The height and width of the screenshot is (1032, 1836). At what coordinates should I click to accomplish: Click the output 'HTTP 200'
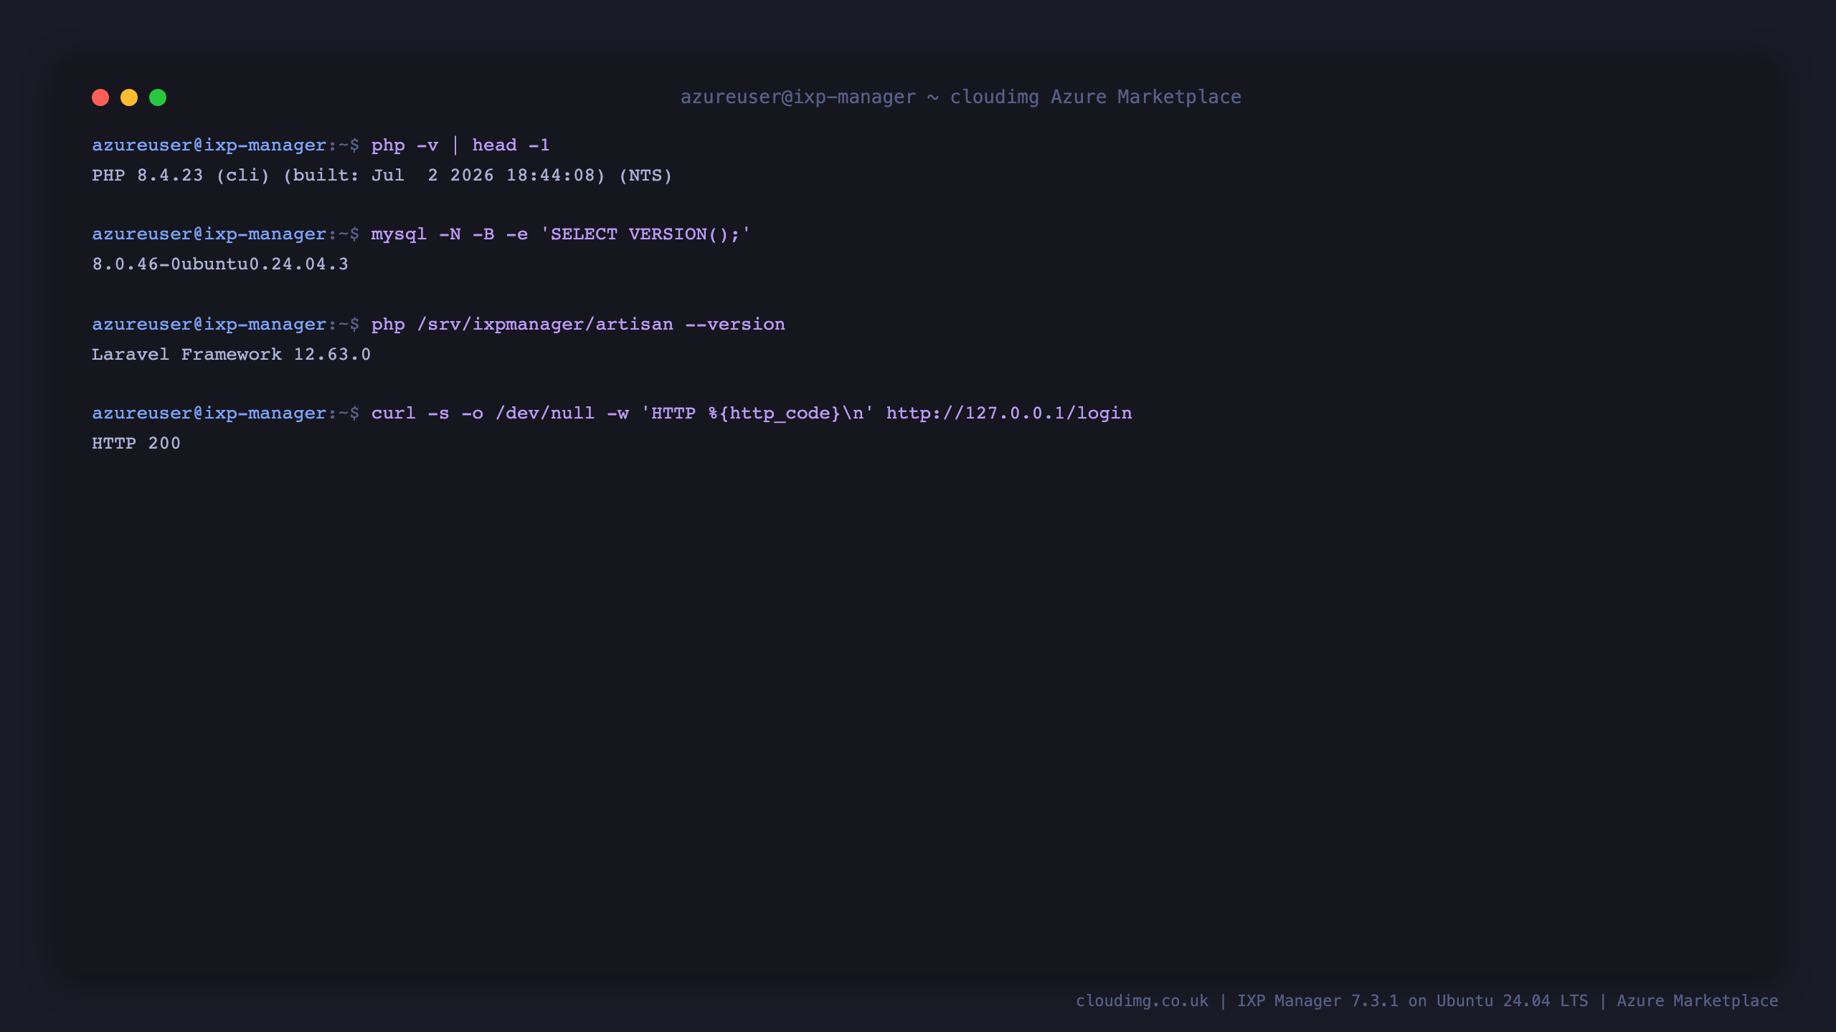(x=136, y=444)
